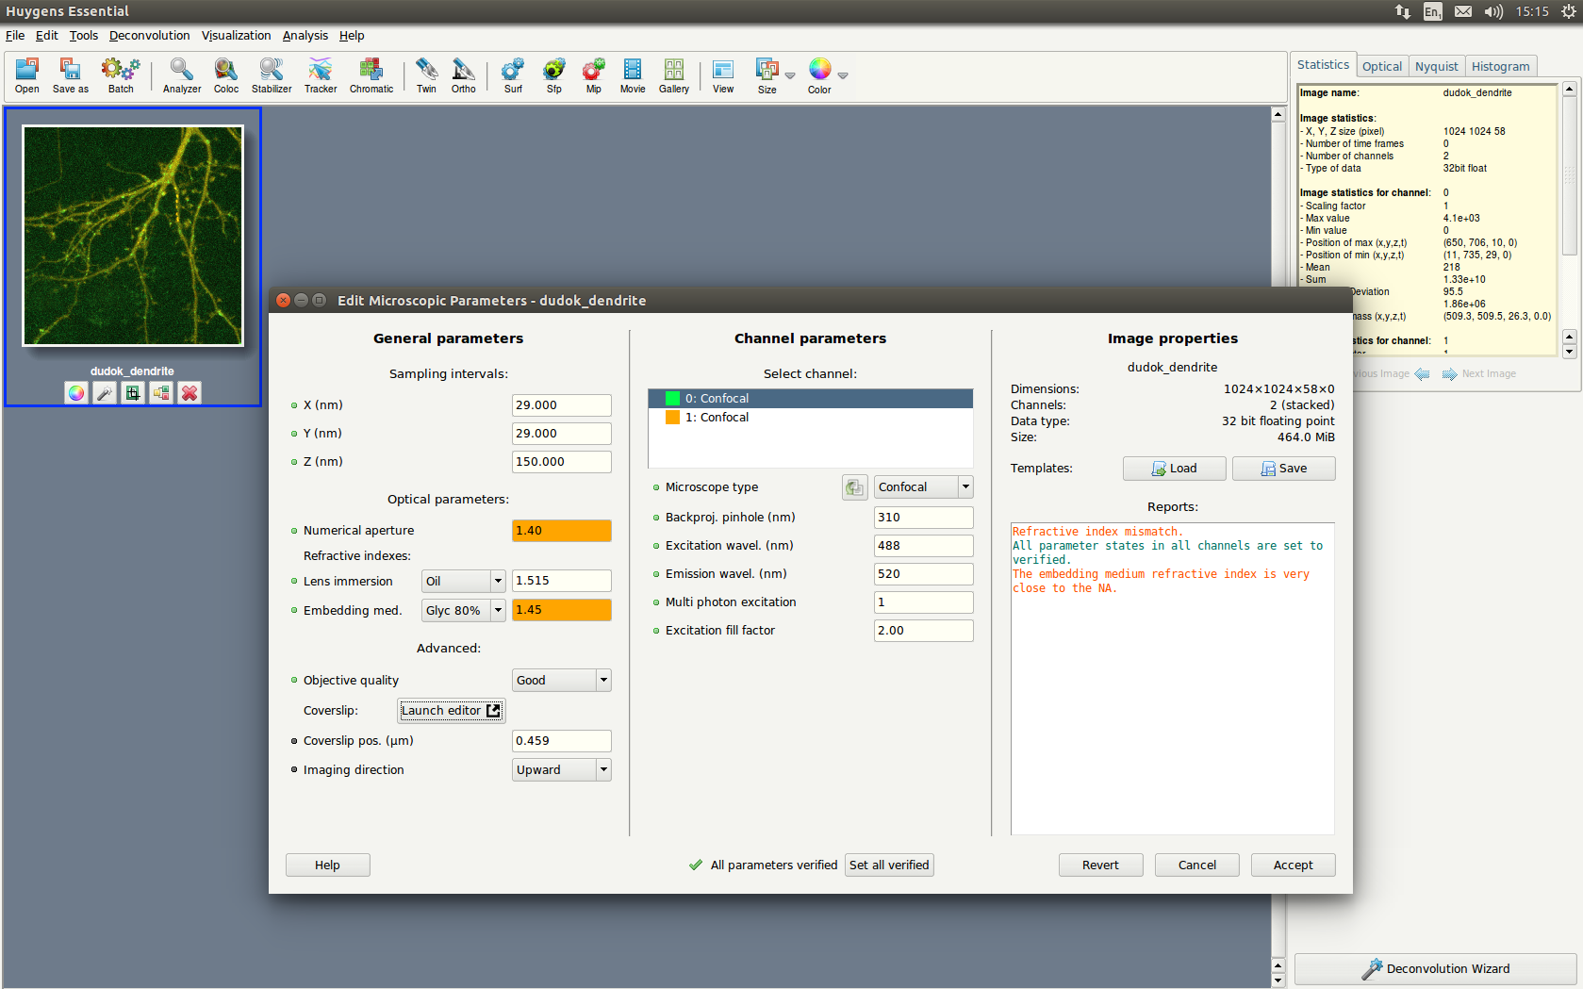The width and height of the screenshot is (1583, 989).
Task: Start the Chromatic aberration corrector
Action: [x=371, y=74]
